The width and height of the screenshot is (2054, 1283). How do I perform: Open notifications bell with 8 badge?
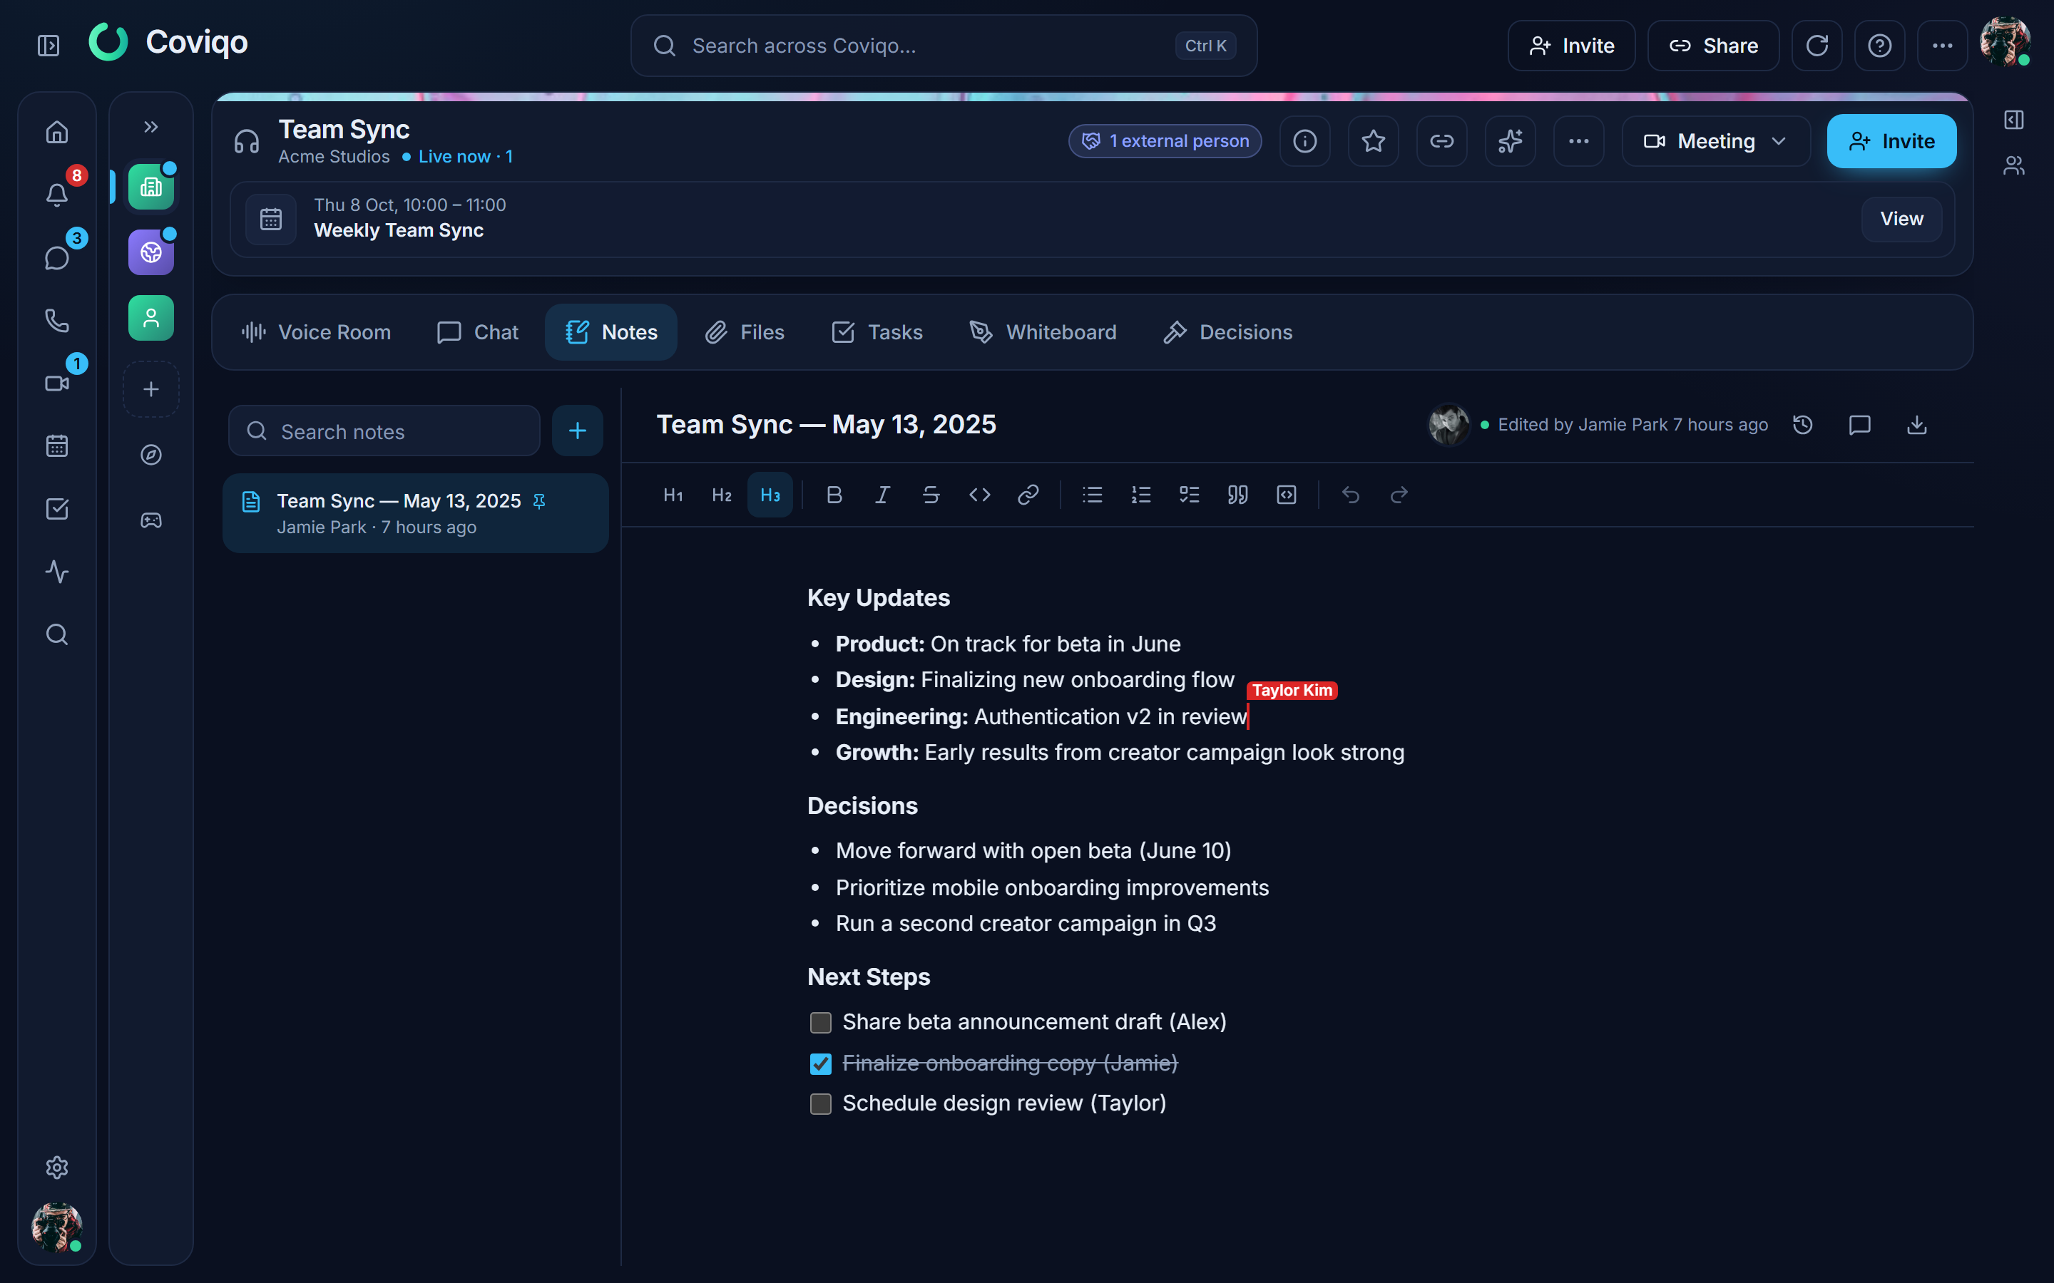tap(57, 195)
